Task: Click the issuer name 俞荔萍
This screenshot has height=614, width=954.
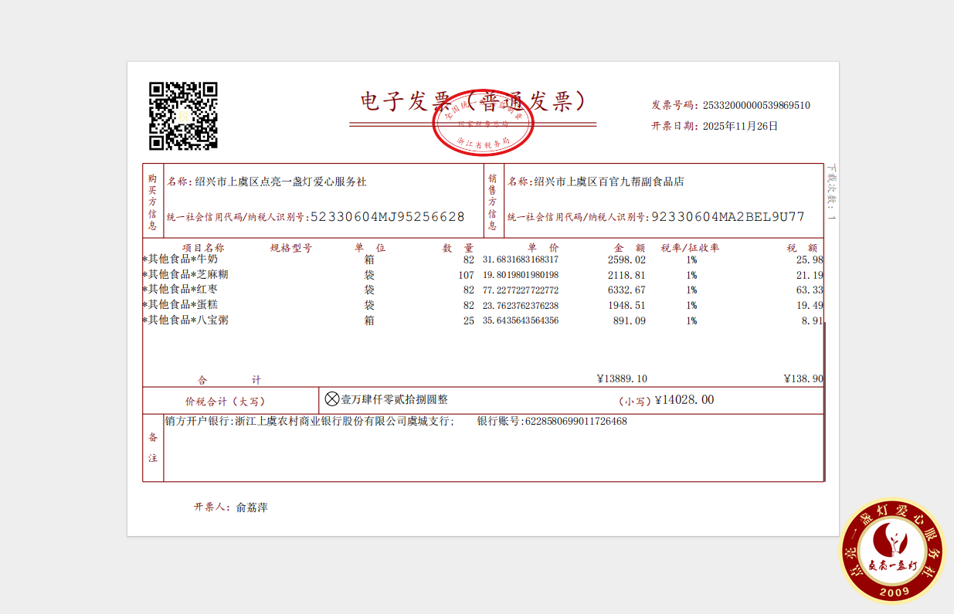Action: coord(252,507)
